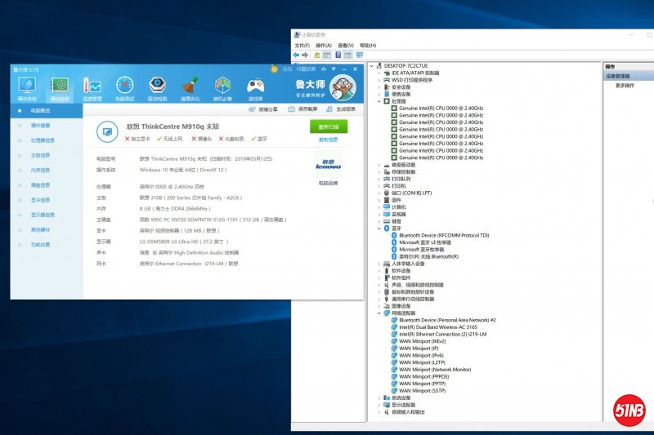Open the 性能测试 performance test gauge icon
Screen dimensions: 654x435
[x=124, y=87]
